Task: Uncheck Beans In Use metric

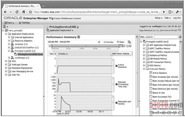Action: [151, 92]
